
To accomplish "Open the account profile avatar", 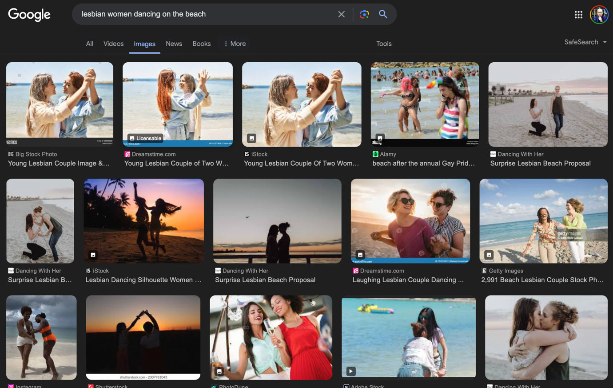I will pos(599,14).
